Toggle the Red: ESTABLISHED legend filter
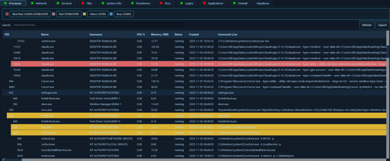The width and height of the screenshot is (390, 161). click(x=69, y=14)
